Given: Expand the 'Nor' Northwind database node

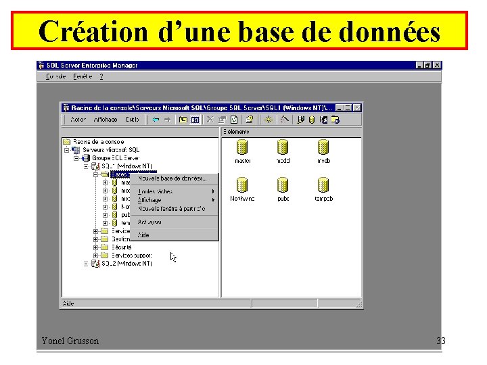Looking at the screenshot, I should 106,207.
